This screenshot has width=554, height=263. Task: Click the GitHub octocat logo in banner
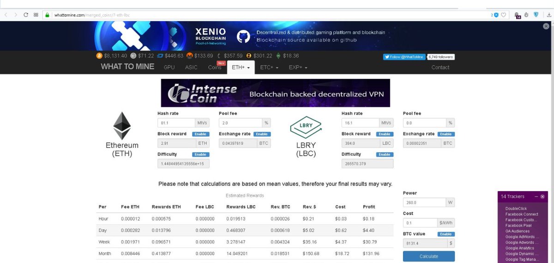[243, 36]
